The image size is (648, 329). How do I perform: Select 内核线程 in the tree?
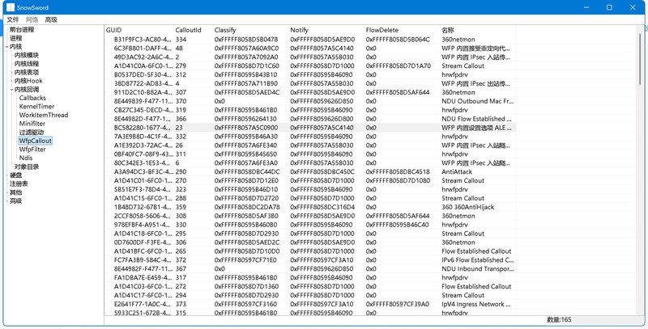click(x=27, y=64)
